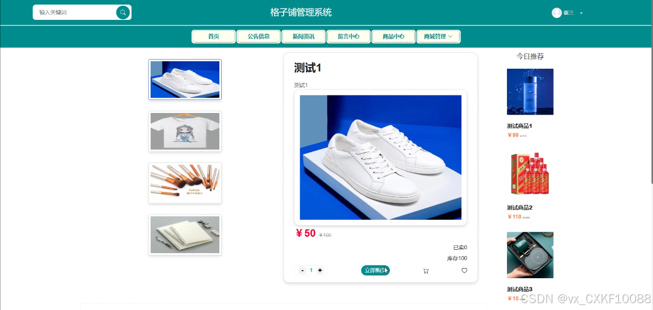Expand the 商城管理 menu
This screenshot has width=653, height=310.
click(439, 36)
